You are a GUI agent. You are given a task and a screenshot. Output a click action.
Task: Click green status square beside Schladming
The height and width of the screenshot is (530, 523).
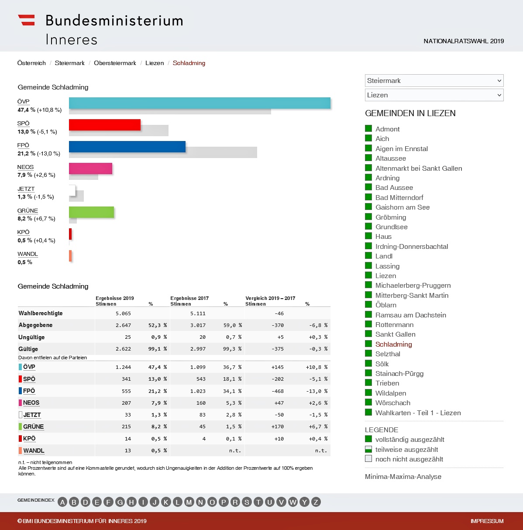(x=368, y=344)
